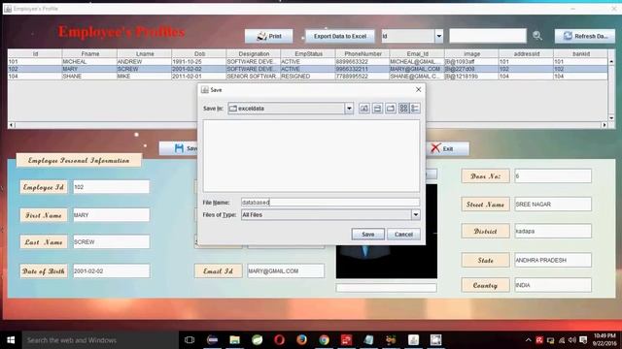Image resolution: width=622 pixels, height=349 pixels.
Task: Click the Door No field
Action: (553, 176)
